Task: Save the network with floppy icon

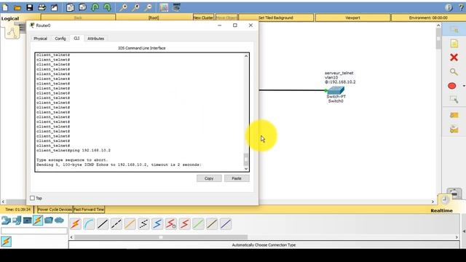Action: click(x=29, y=7)
